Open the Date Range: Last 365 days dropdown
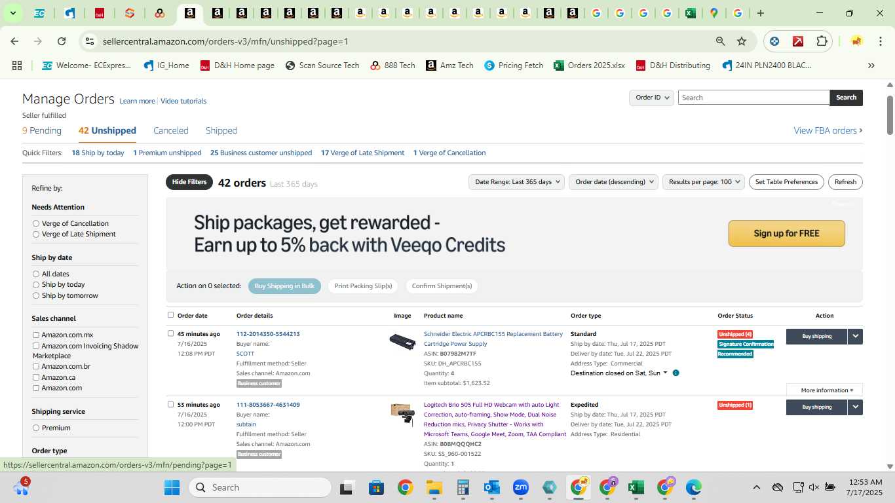The width and height of the screenshot is (895, 503). point(517,182)
